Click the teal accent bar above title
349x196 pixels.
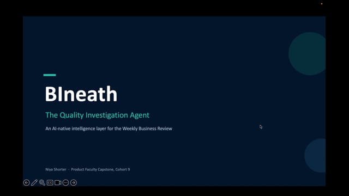pyautogui.click(x=50, y=75)
